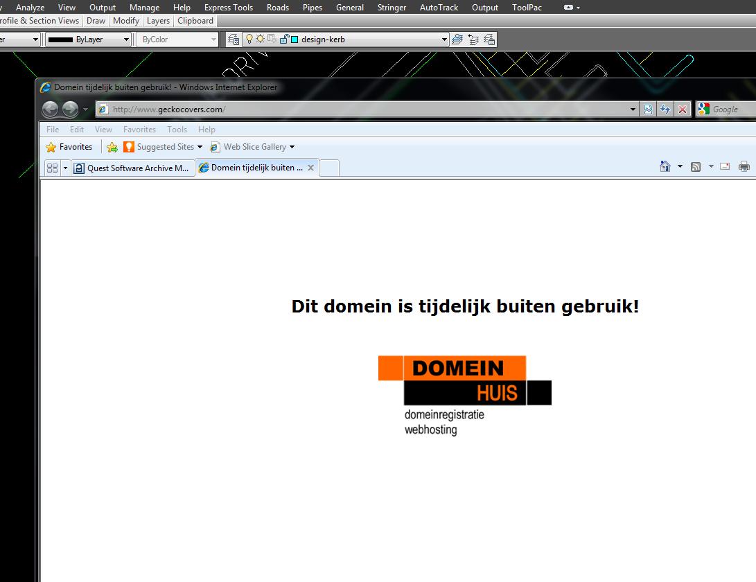Open AutoTrack menu
Viewport: 756px width, 582px height.
[439, 7]
